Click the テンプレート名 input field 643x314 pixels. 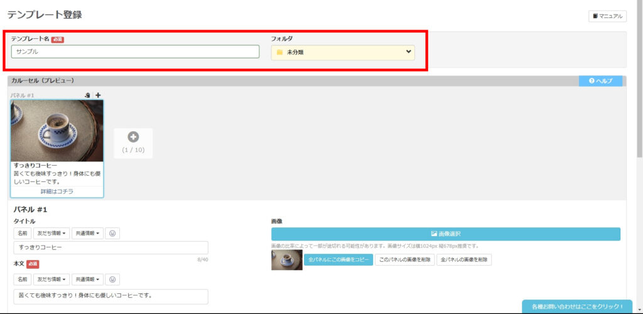tap(135, 51)
